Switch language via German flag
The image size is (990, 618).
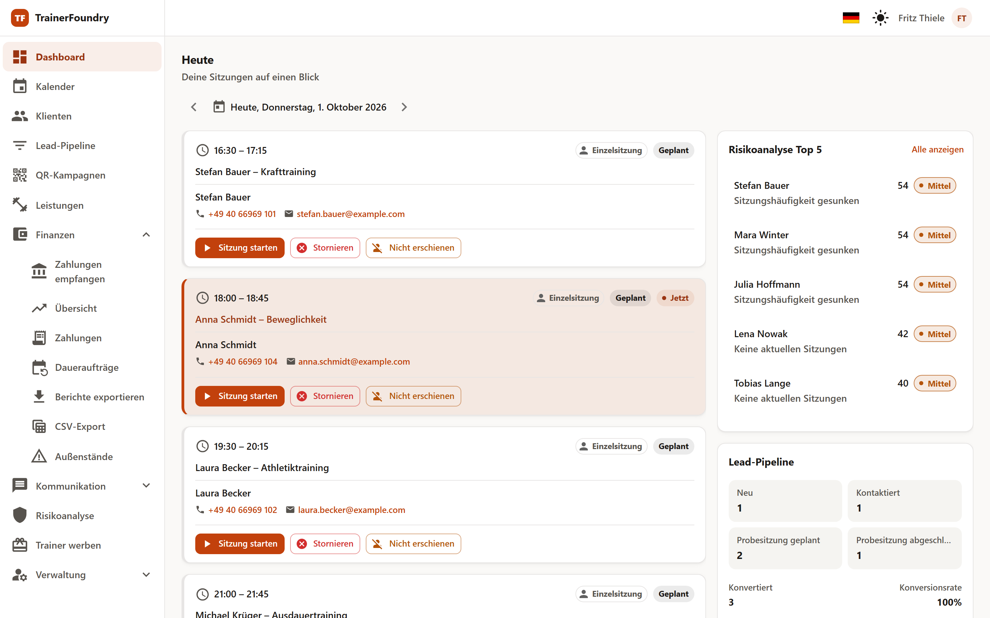[851, 18]
